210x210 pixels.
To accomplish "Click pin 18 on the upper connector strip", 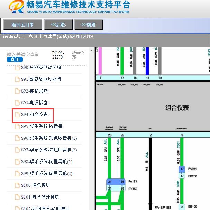I will point(160,78).
